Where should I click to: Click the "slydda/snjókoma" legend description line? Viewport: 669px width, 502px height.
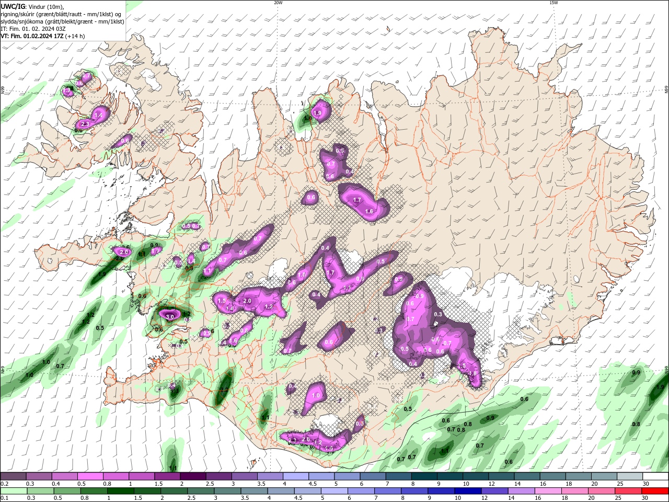point(62,22)
